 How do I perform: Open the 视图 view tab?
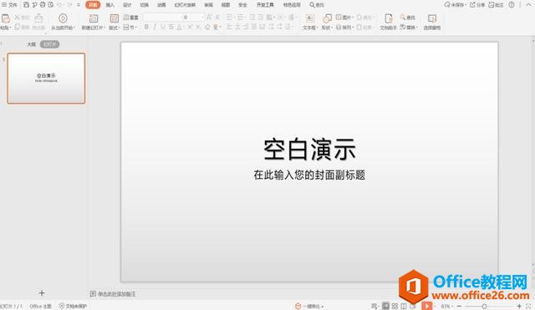pyautogui.click(x=226, y=5)
